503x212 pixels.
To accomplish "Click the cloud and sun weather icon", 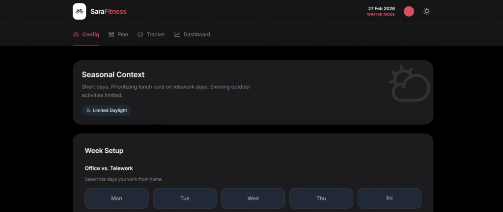I will 409,84.
